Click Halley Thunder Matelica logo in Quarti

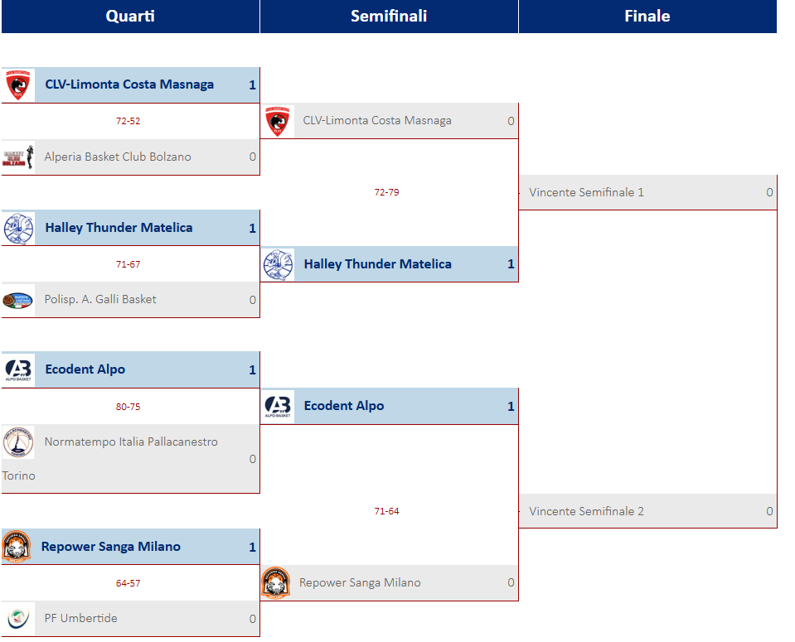click(18, 229)
